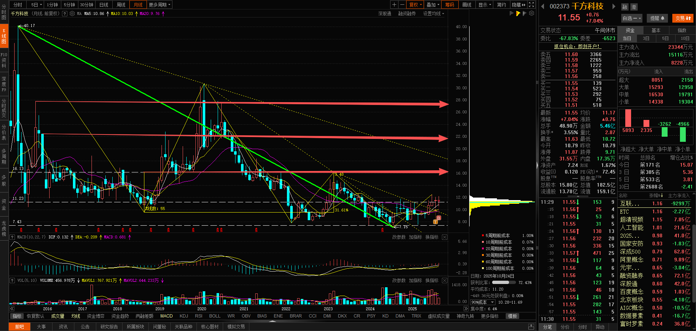This screenshot has height=331, width=696.
Task: Click 改参数 in the MACD panel
Action: click(398, 237)
